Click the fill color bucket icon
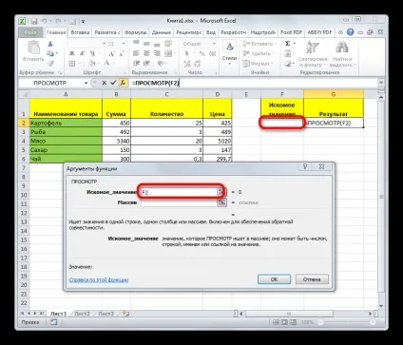This screenshot has width=403, height=345. (91, 64)
